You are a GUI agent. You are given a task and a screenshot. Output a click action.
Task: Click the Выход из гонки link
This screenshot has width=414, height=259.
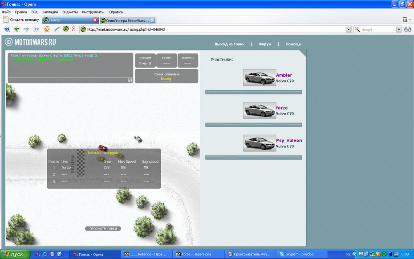click(x=229, y=44)
